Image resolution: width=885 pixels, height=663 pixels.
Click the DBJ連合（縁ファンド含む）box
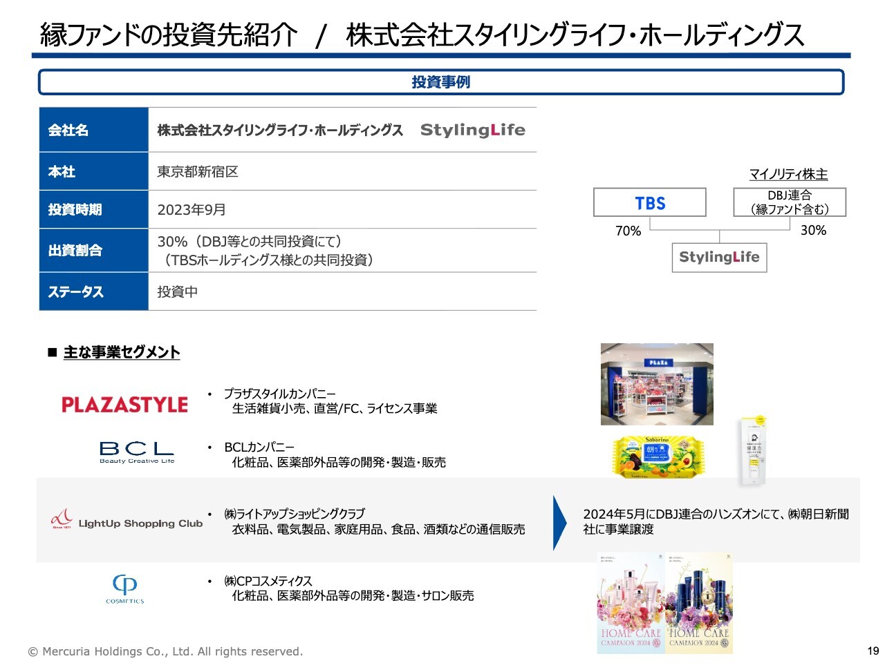[x=790, y=202]
